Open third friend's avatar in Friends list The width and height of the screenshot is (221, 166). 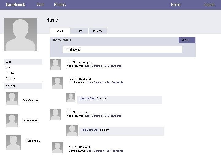[13, 142]
